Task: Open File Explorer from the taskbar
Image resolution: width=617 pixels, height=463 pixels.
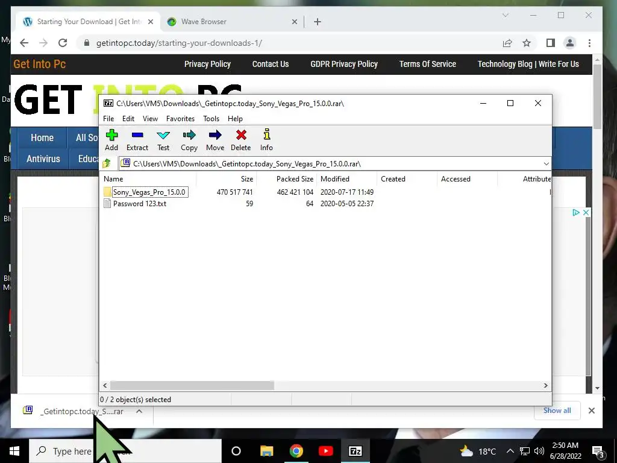Action: (266, 451)
